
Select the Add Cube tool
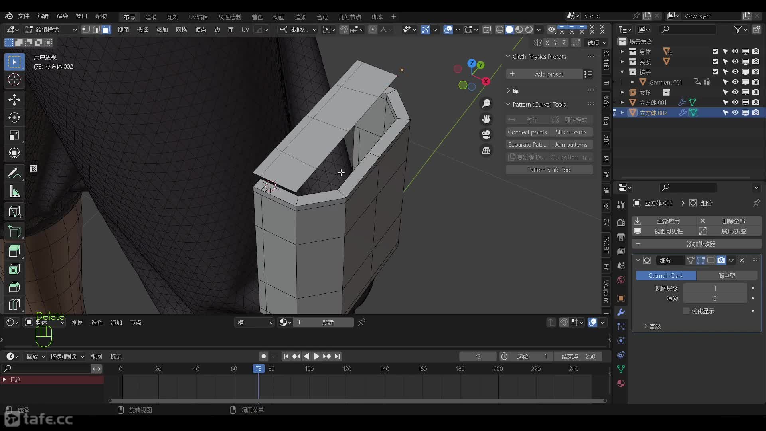14,231
